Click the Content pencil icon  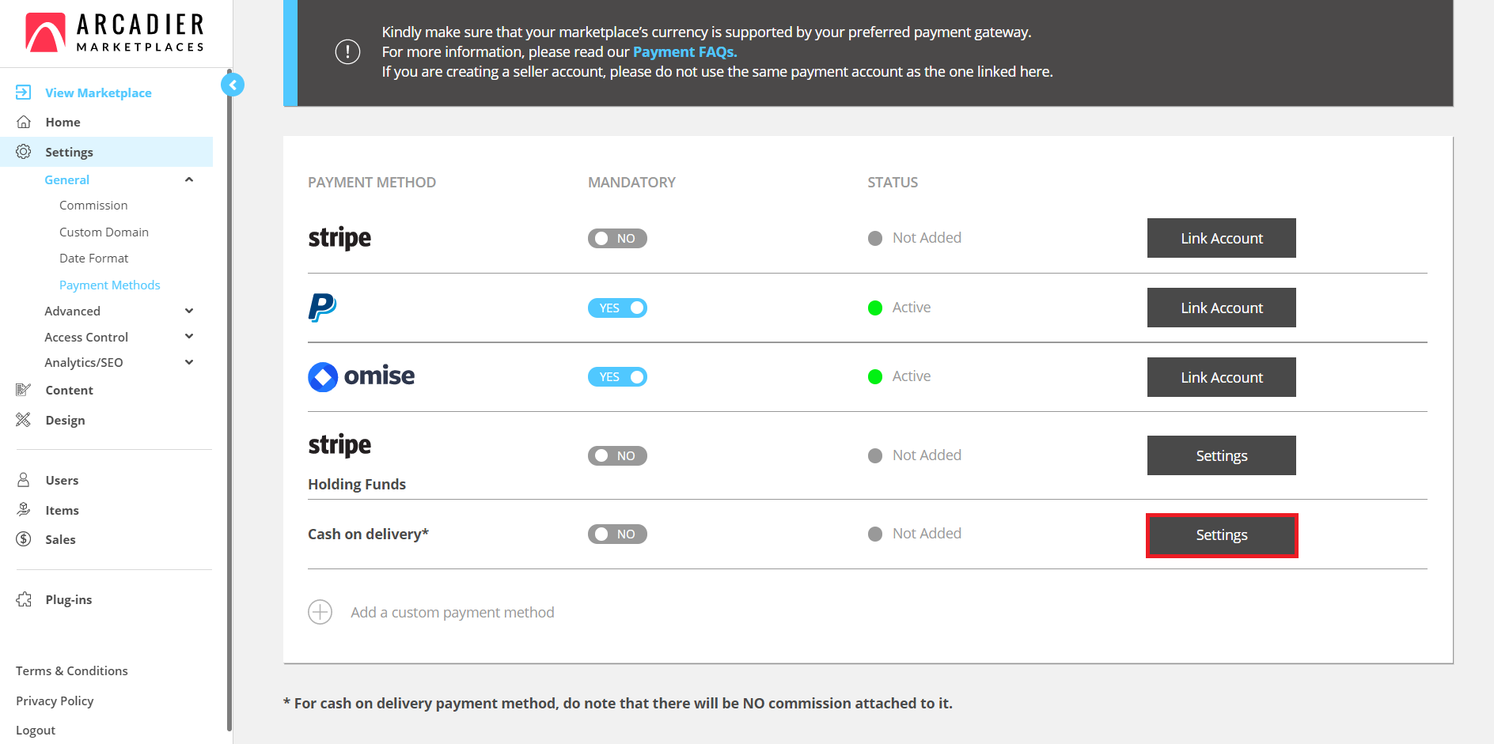click(x=24, y=390)
